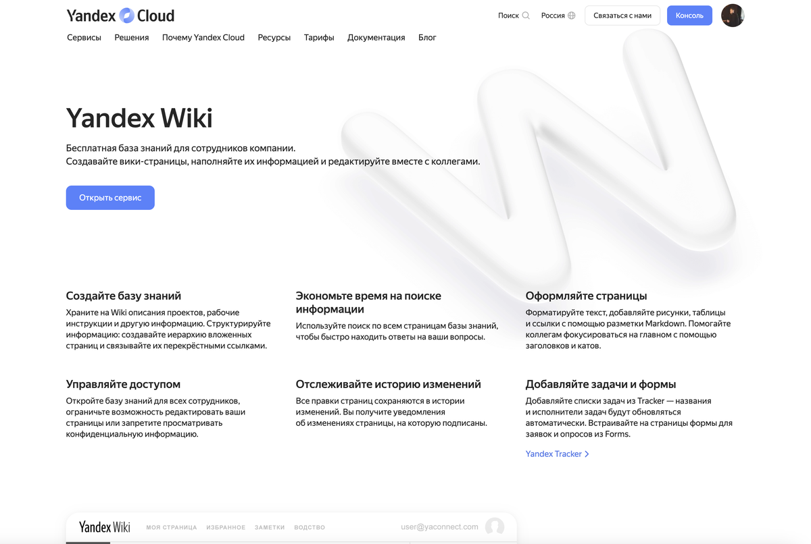Select the ЗАМЕТКИ tab
This screenshot has width=811, height=544.
pos(269,527)
